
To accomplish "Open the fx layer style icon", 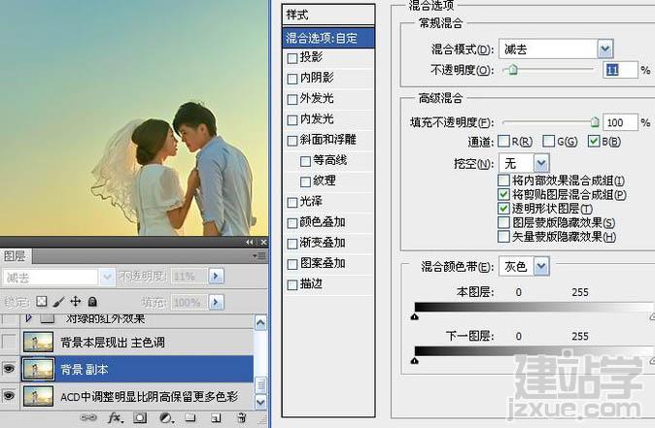I will pos(115,417).
